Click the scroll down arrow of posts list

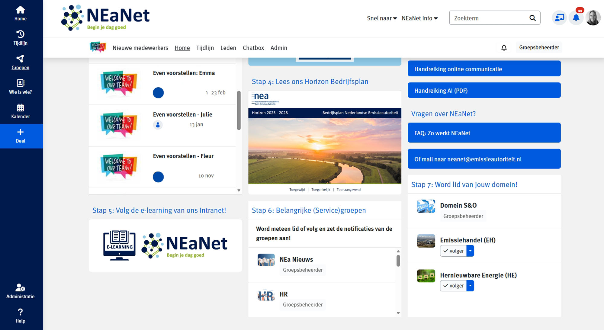pos(239,191)
